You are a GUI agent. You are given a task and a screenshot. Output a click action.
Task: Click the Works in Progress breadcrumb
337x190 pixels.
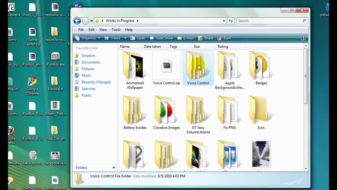pos(120,21)
